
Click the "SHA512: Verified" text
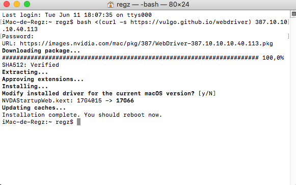coord(31,65)
